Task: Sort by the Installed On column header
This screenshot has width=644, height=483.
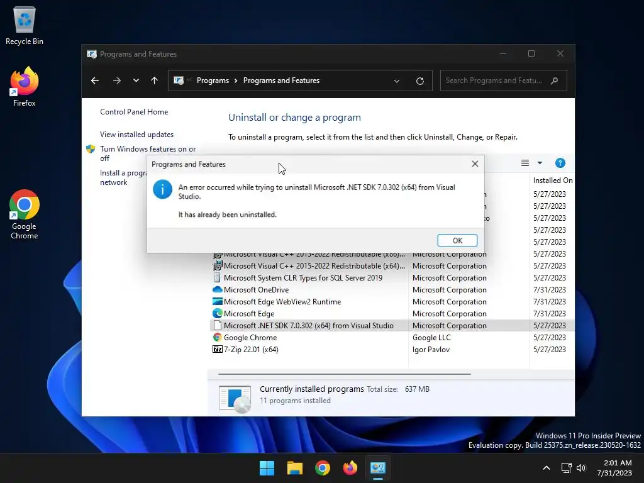Action: click(552, 180)
